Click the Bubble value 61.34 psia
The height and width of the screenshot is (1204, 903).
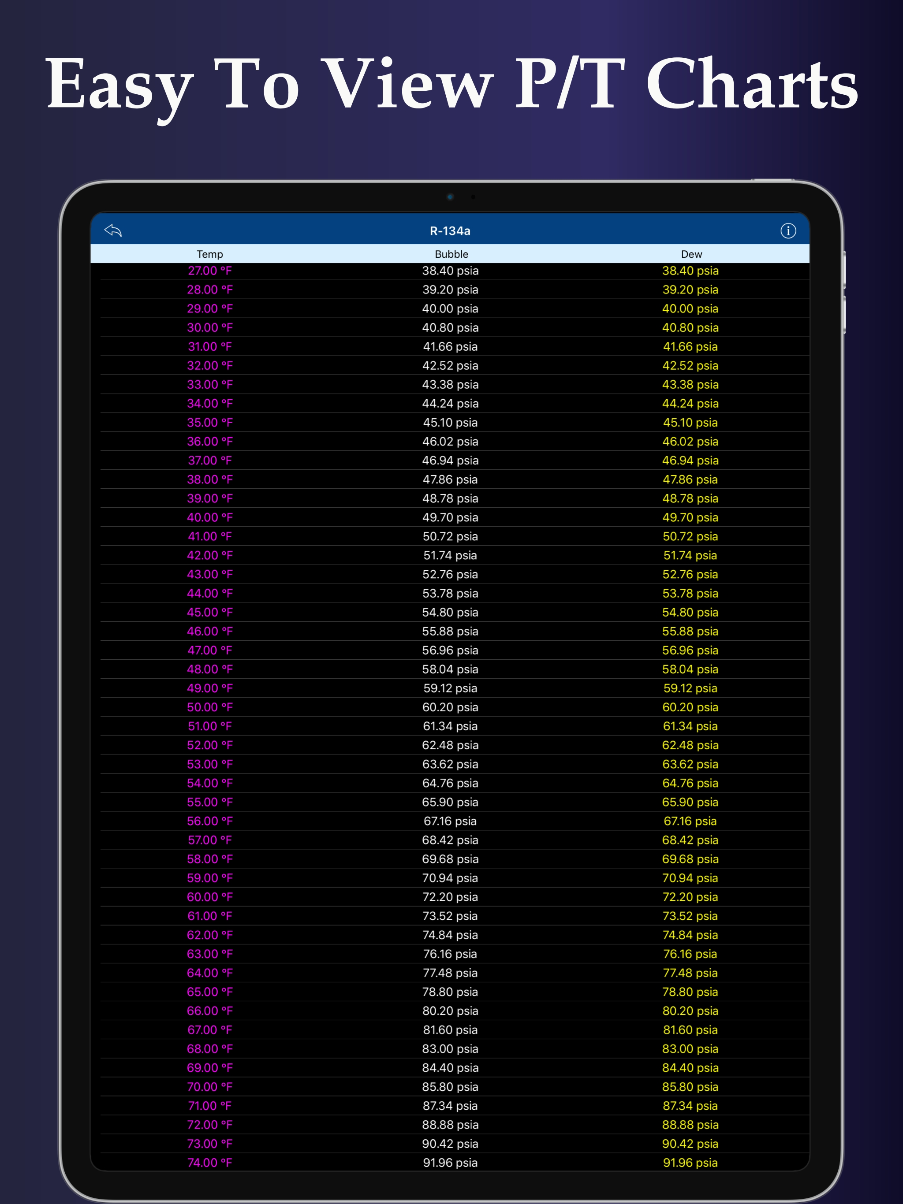451,726
